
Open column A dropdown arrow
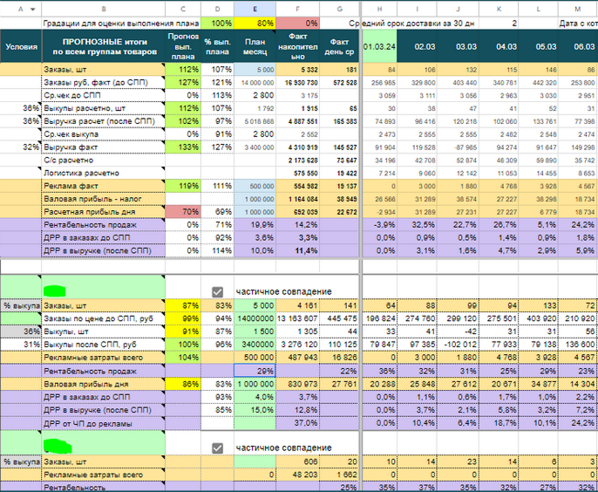(x=33, y=10)
